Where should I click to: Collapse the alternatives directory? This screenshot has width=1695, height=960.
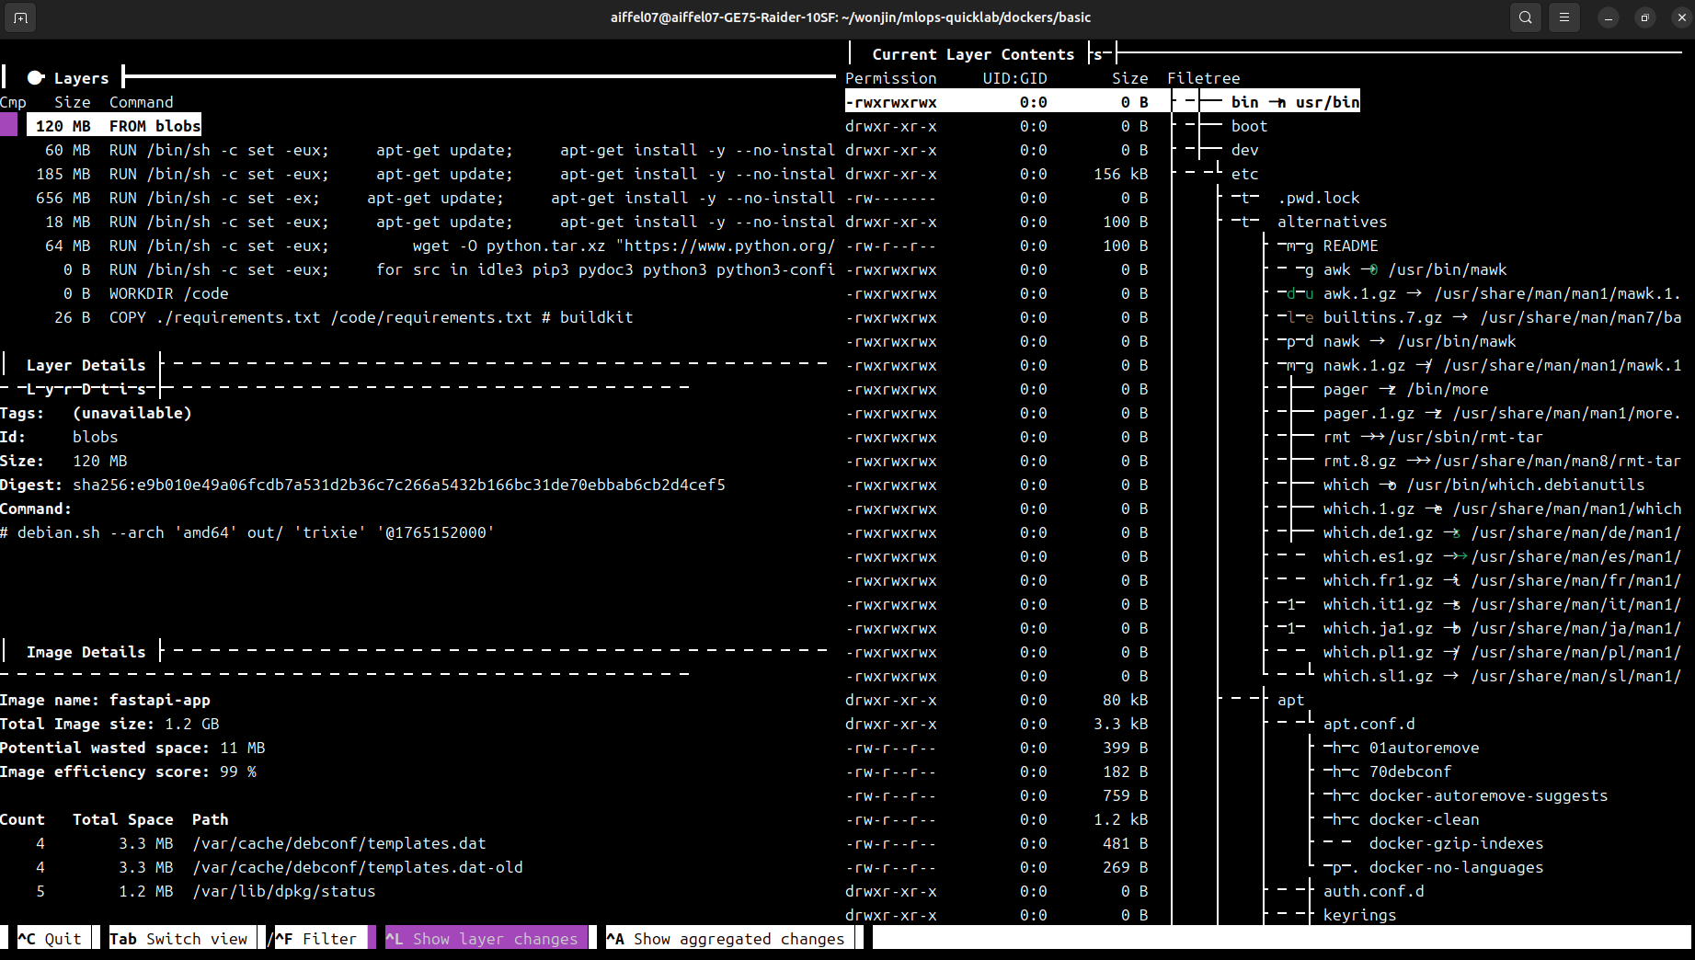click(x=1332, y=222)
